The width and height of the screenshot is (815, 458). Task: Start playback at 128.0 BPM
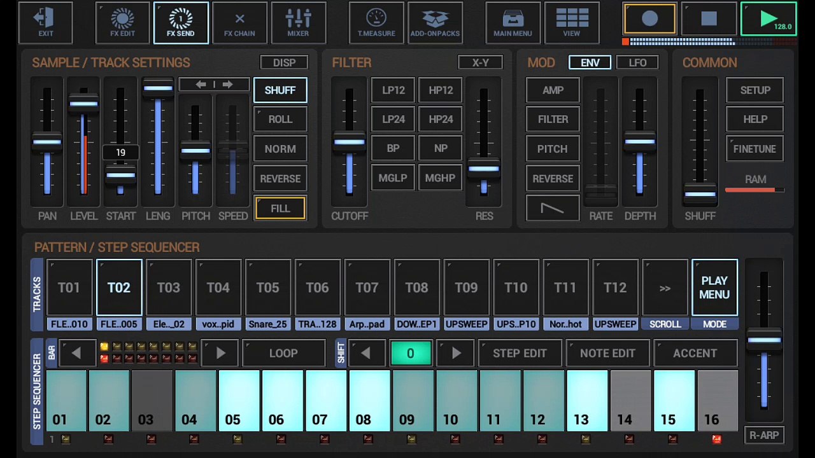[x=769, y=18]
